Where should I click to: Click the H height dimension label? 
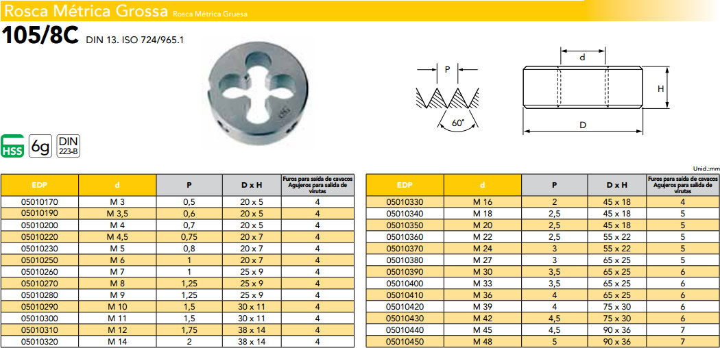(660, 88)
